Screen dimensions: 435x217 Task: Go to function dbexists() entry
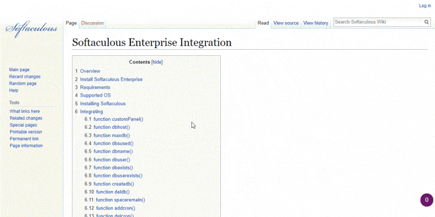(x=113, y=168)
